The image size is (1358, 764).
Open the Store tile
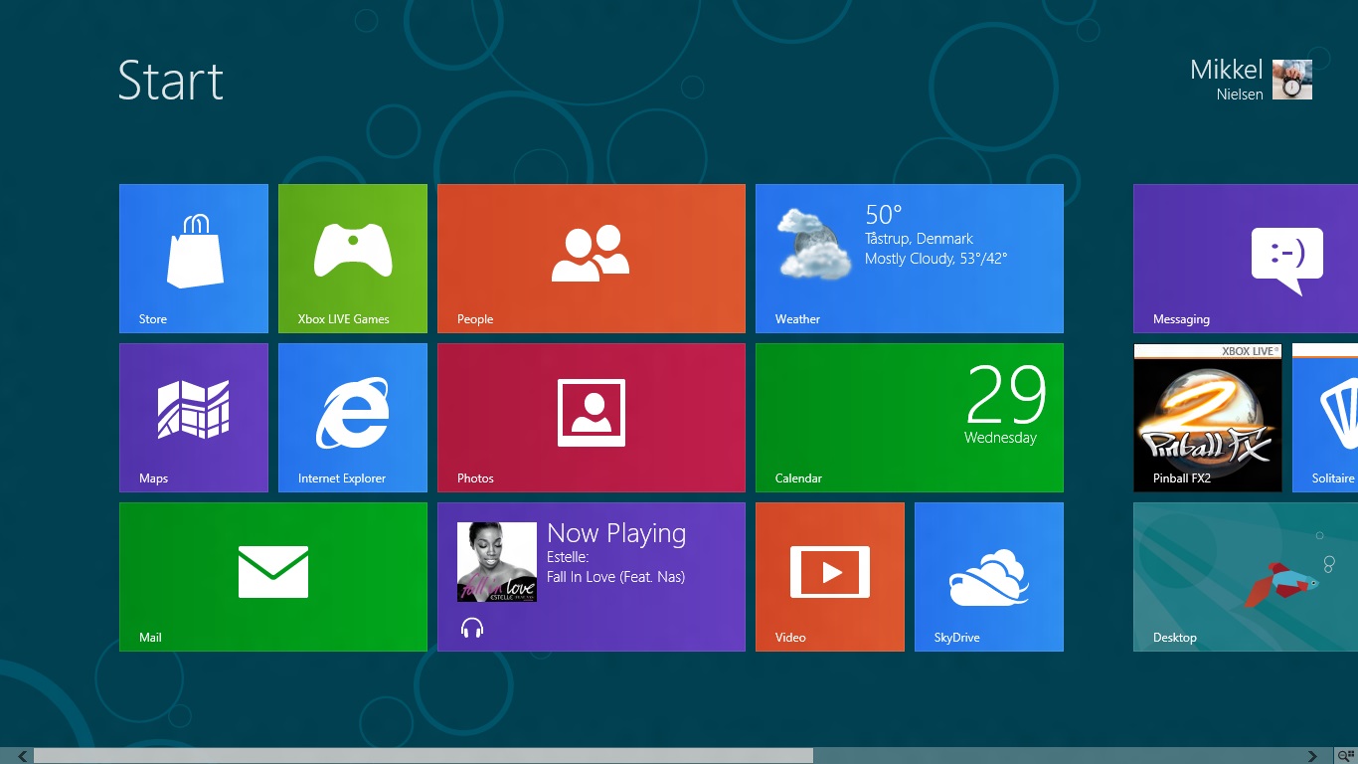click(194, 259)
